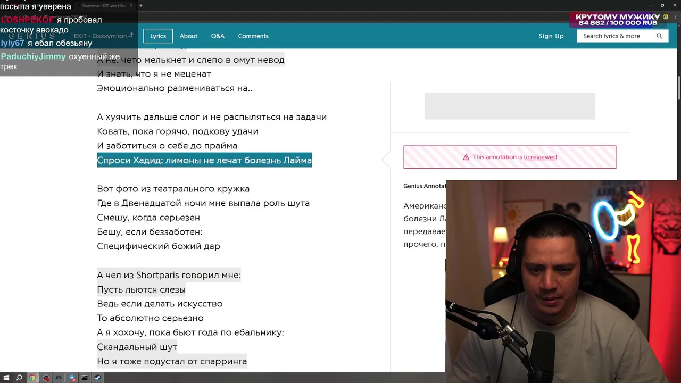This screenshot has height=383, width=681.
Task: Click annotated lyric 'Скандальный шут'
Action: [x=137, y=347]
